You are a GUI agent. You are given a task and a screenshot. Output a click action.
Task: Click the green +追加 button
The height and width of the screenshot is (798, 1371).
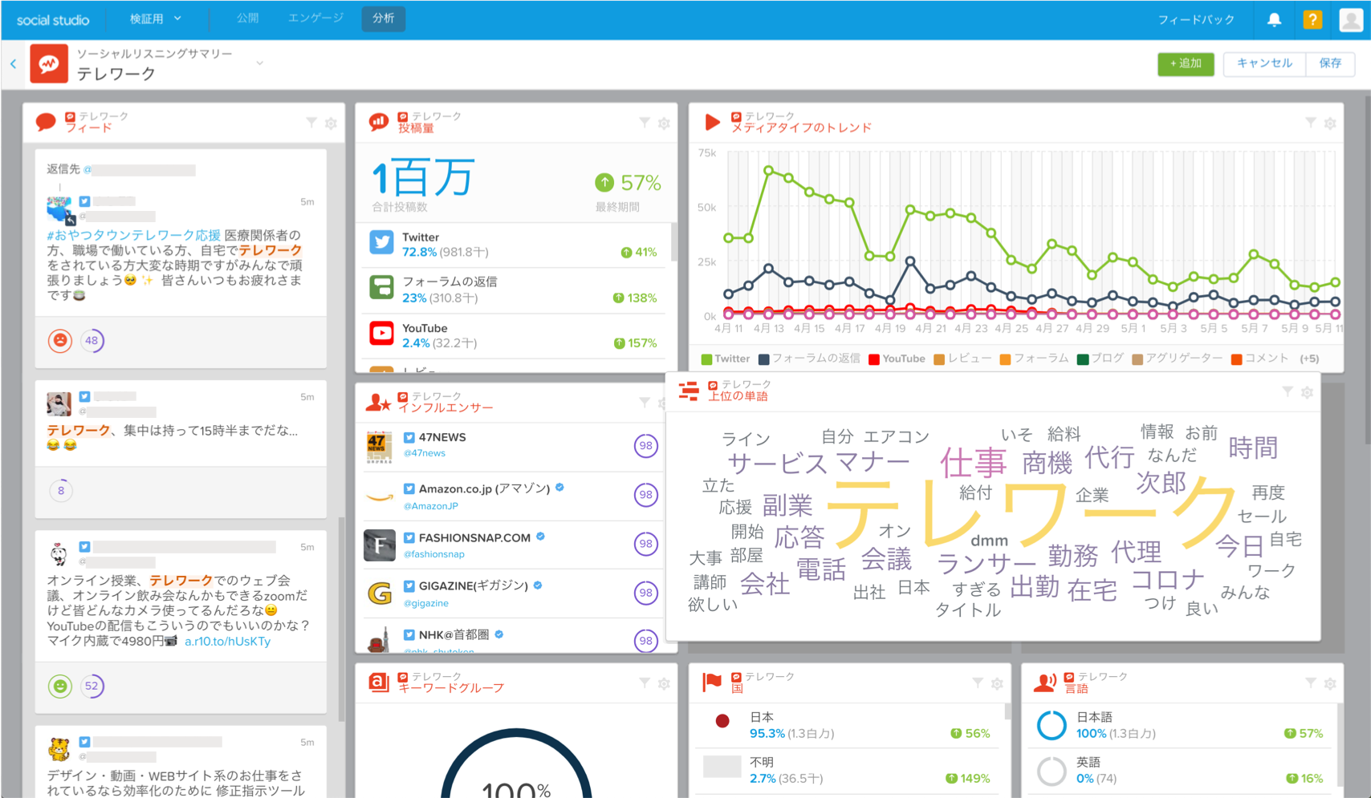pos(1186,63)
